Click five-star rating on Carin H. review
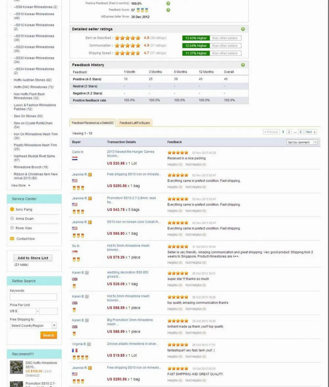The image size is (329, 387). click(178, 152)
